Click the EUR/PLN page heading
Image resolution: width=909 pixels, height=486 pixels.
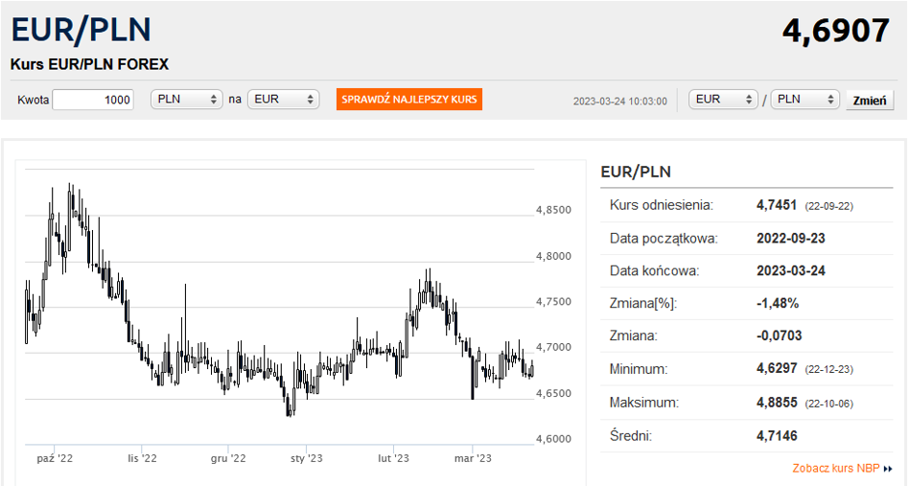[82, 30]
